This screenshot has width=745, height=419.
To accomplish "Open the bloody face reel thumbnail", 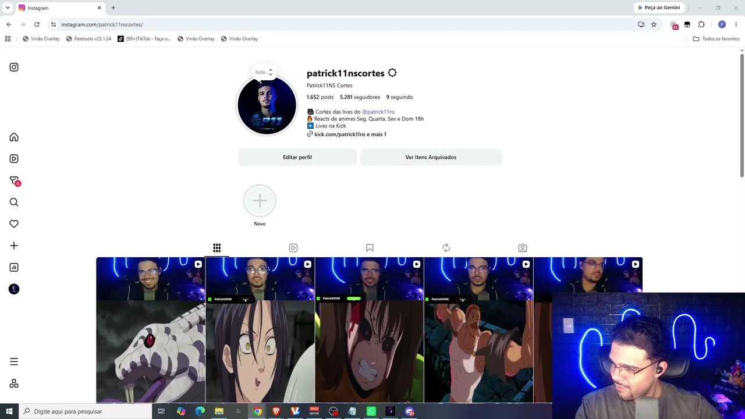I will tap(370, 330).
